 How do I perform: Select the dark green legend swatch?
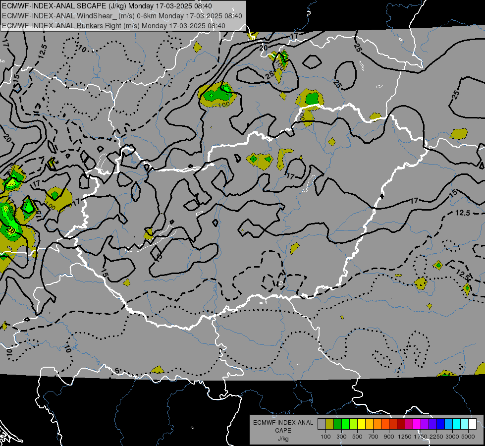[x=337, y=424]
